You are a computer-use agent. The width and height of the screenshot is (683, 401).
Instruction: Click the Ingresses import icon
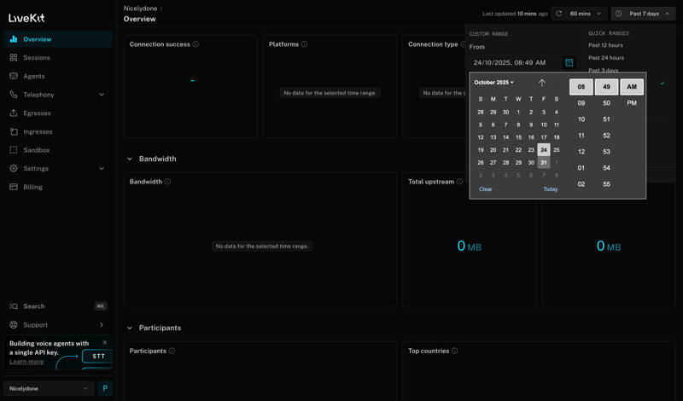pos(14,131)
